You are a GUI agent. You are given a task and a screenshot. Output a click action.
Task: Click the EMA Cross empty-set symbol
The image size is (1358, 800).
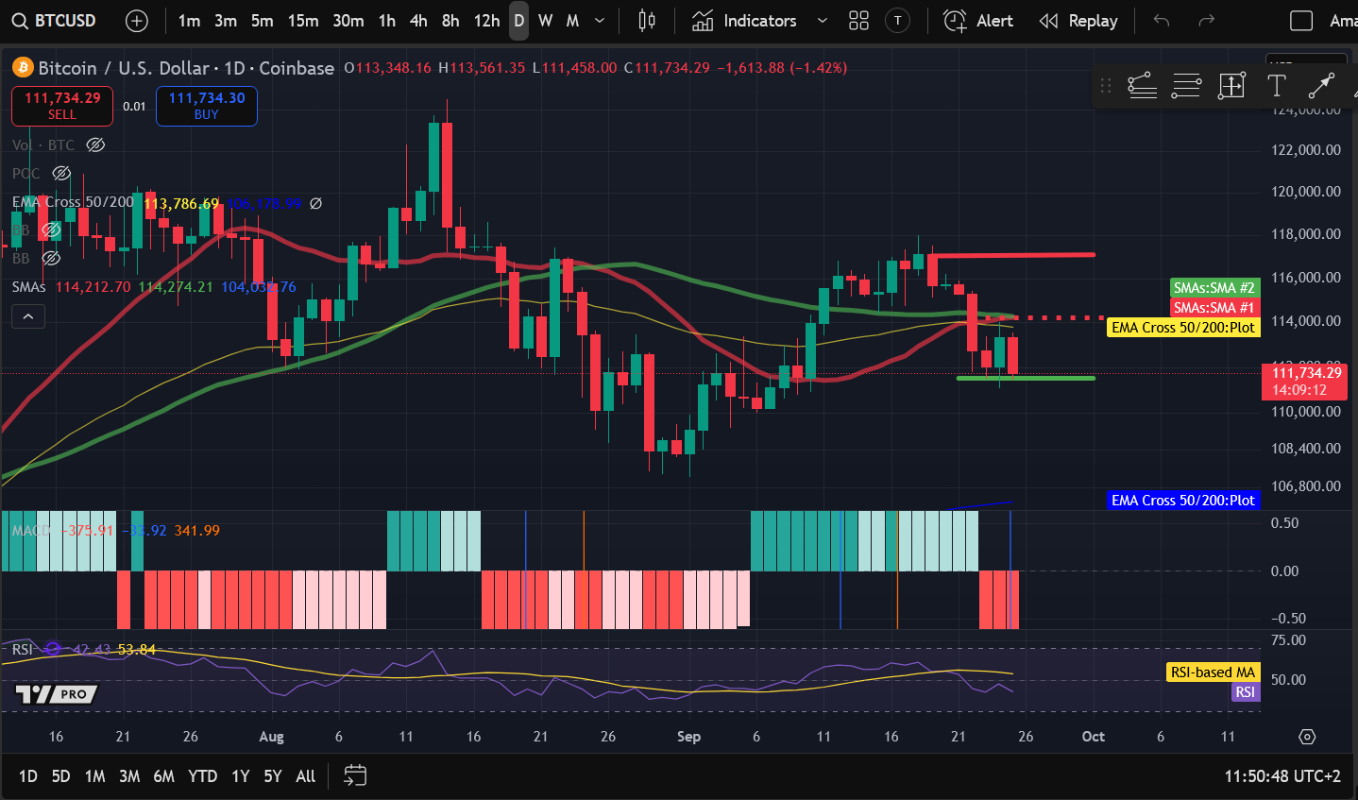(316, 203)
